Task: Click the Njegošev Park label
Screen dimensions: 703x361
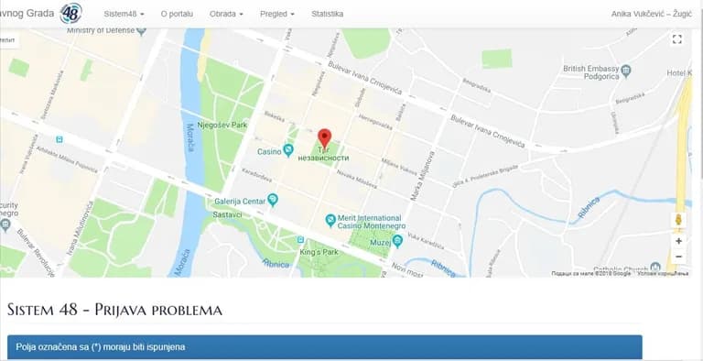Action: [222, 126]
